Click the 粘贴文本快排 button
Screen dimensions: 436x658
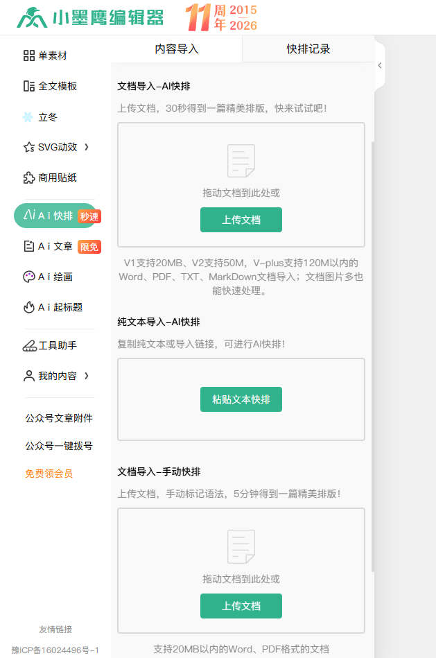coord(241,399)
